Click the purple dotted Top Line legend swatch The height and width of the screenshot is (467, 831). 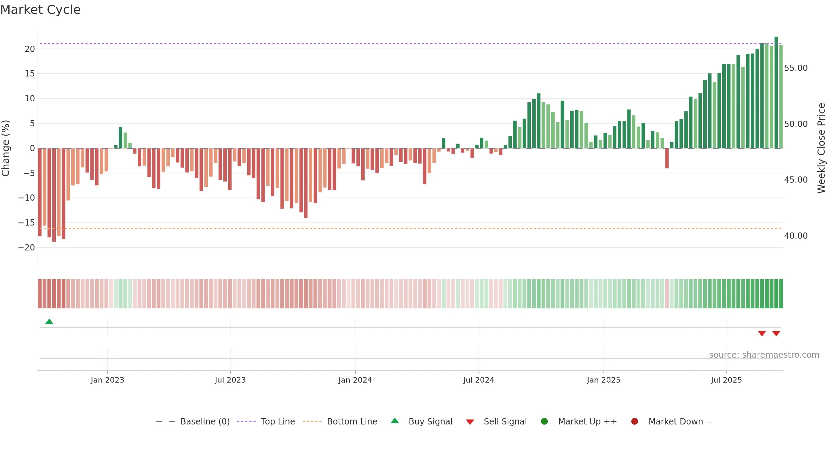click(x=246, y=421)
